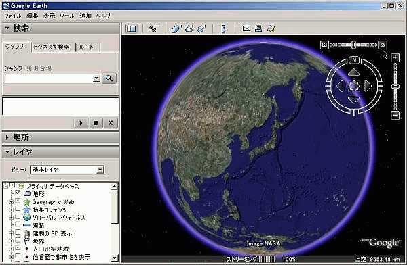Switch to the ルート tab

[87, 47]
